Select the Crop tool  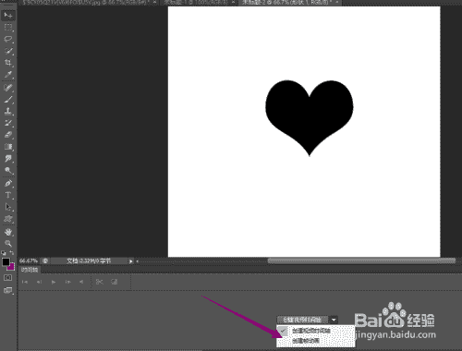tap(8, 63)
